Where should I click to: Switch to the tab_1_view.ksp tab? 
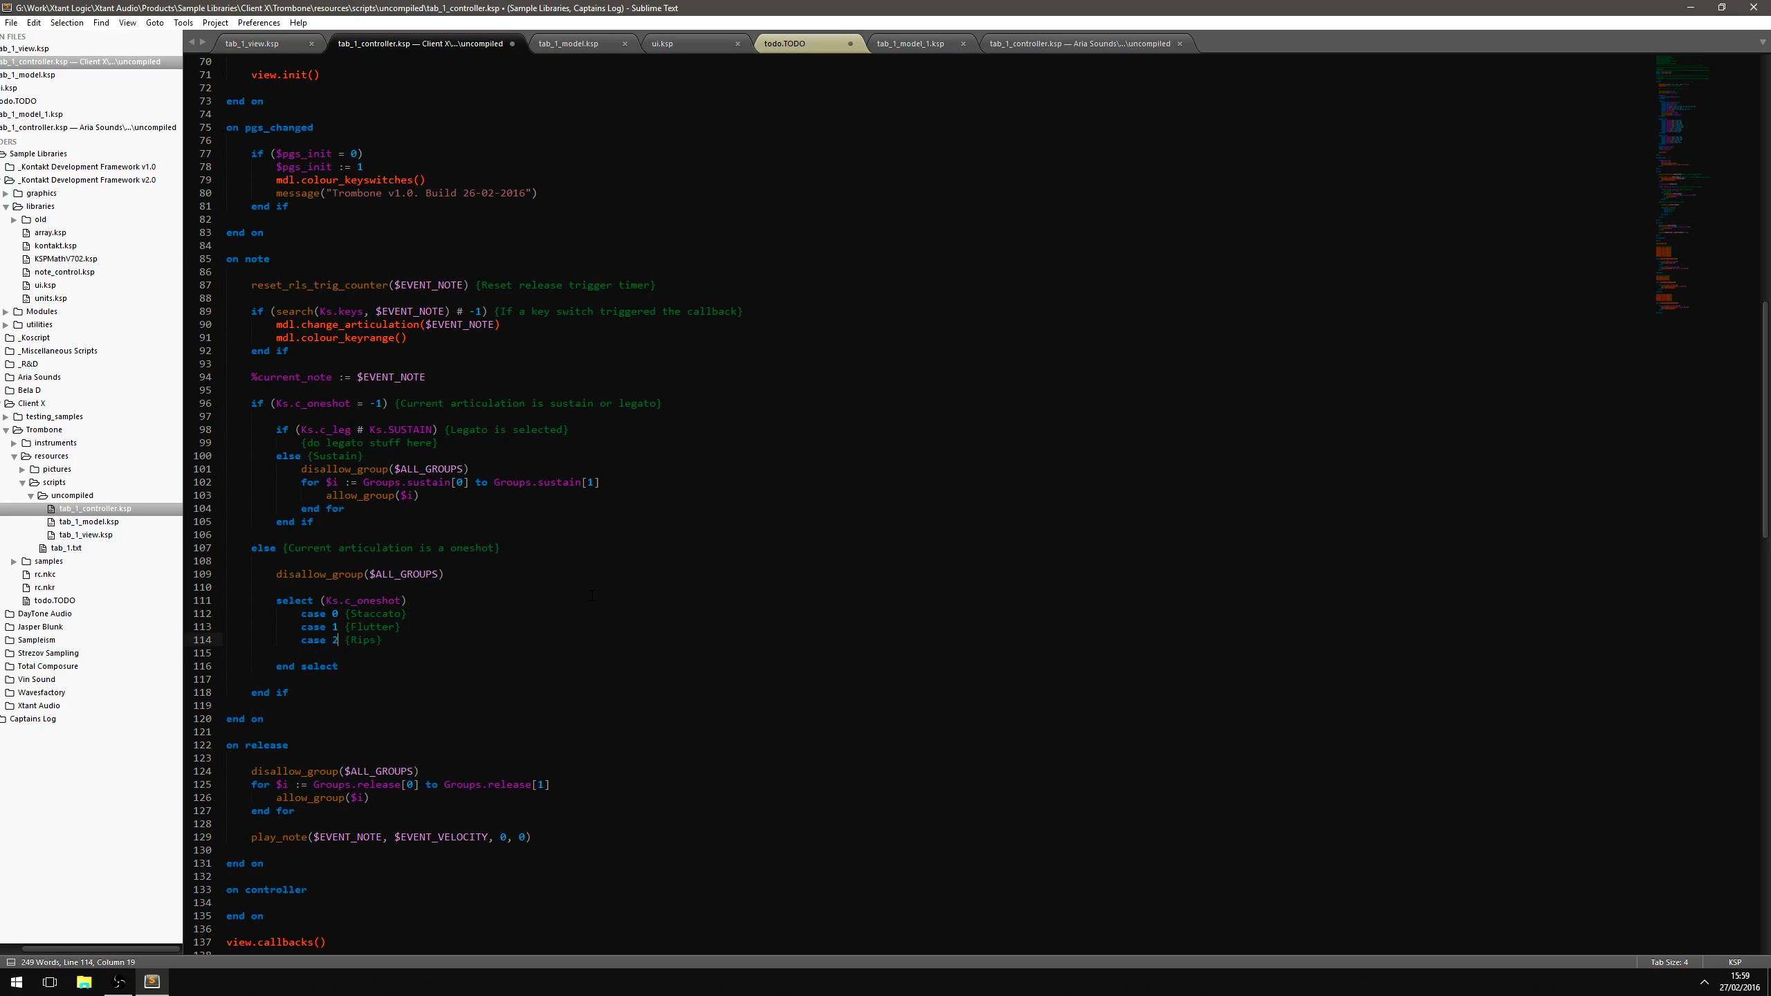coord(252,44)
